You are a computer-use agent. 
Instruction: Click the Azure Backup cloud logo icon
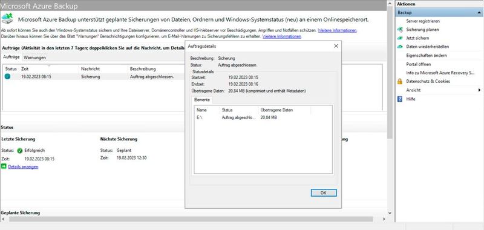coord(7,19)
